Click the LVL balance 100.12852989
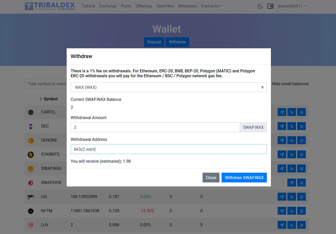Screen dimensions: 336x234 [x=84, y=197]
